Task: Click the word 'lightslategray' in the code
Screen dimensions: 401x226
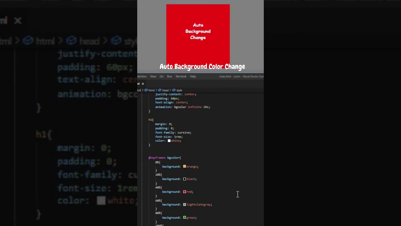Action: (198, 204)
